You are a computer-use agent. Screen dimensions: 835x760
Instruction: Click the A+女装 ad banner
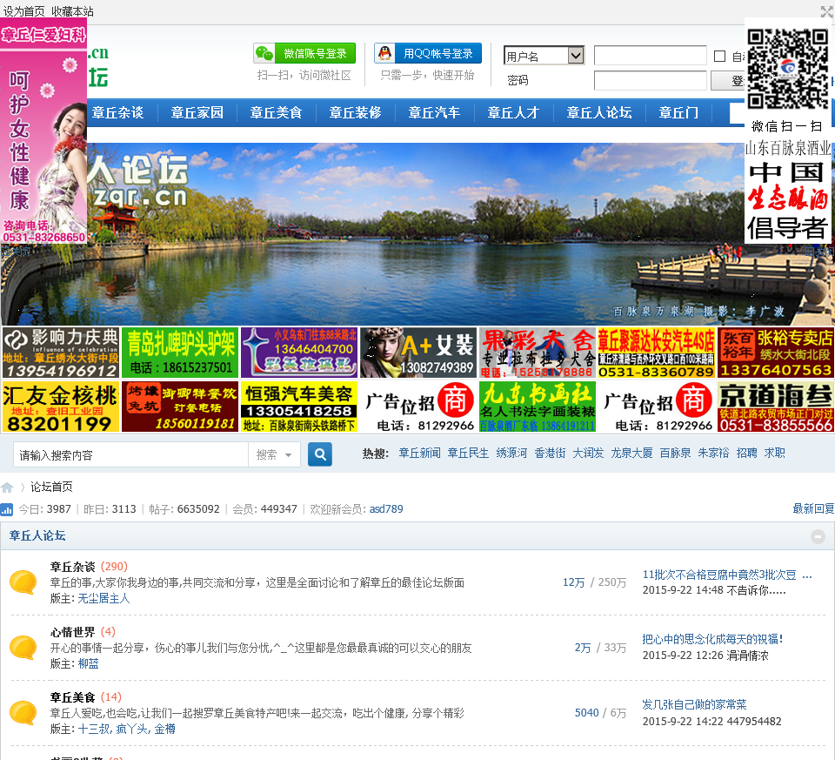point(418,353)
